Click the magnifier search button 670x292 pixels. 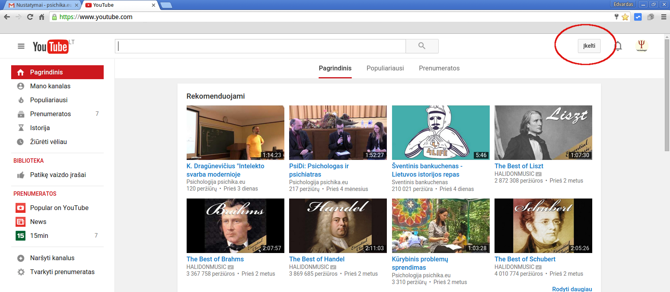click(x=422, y=46)
